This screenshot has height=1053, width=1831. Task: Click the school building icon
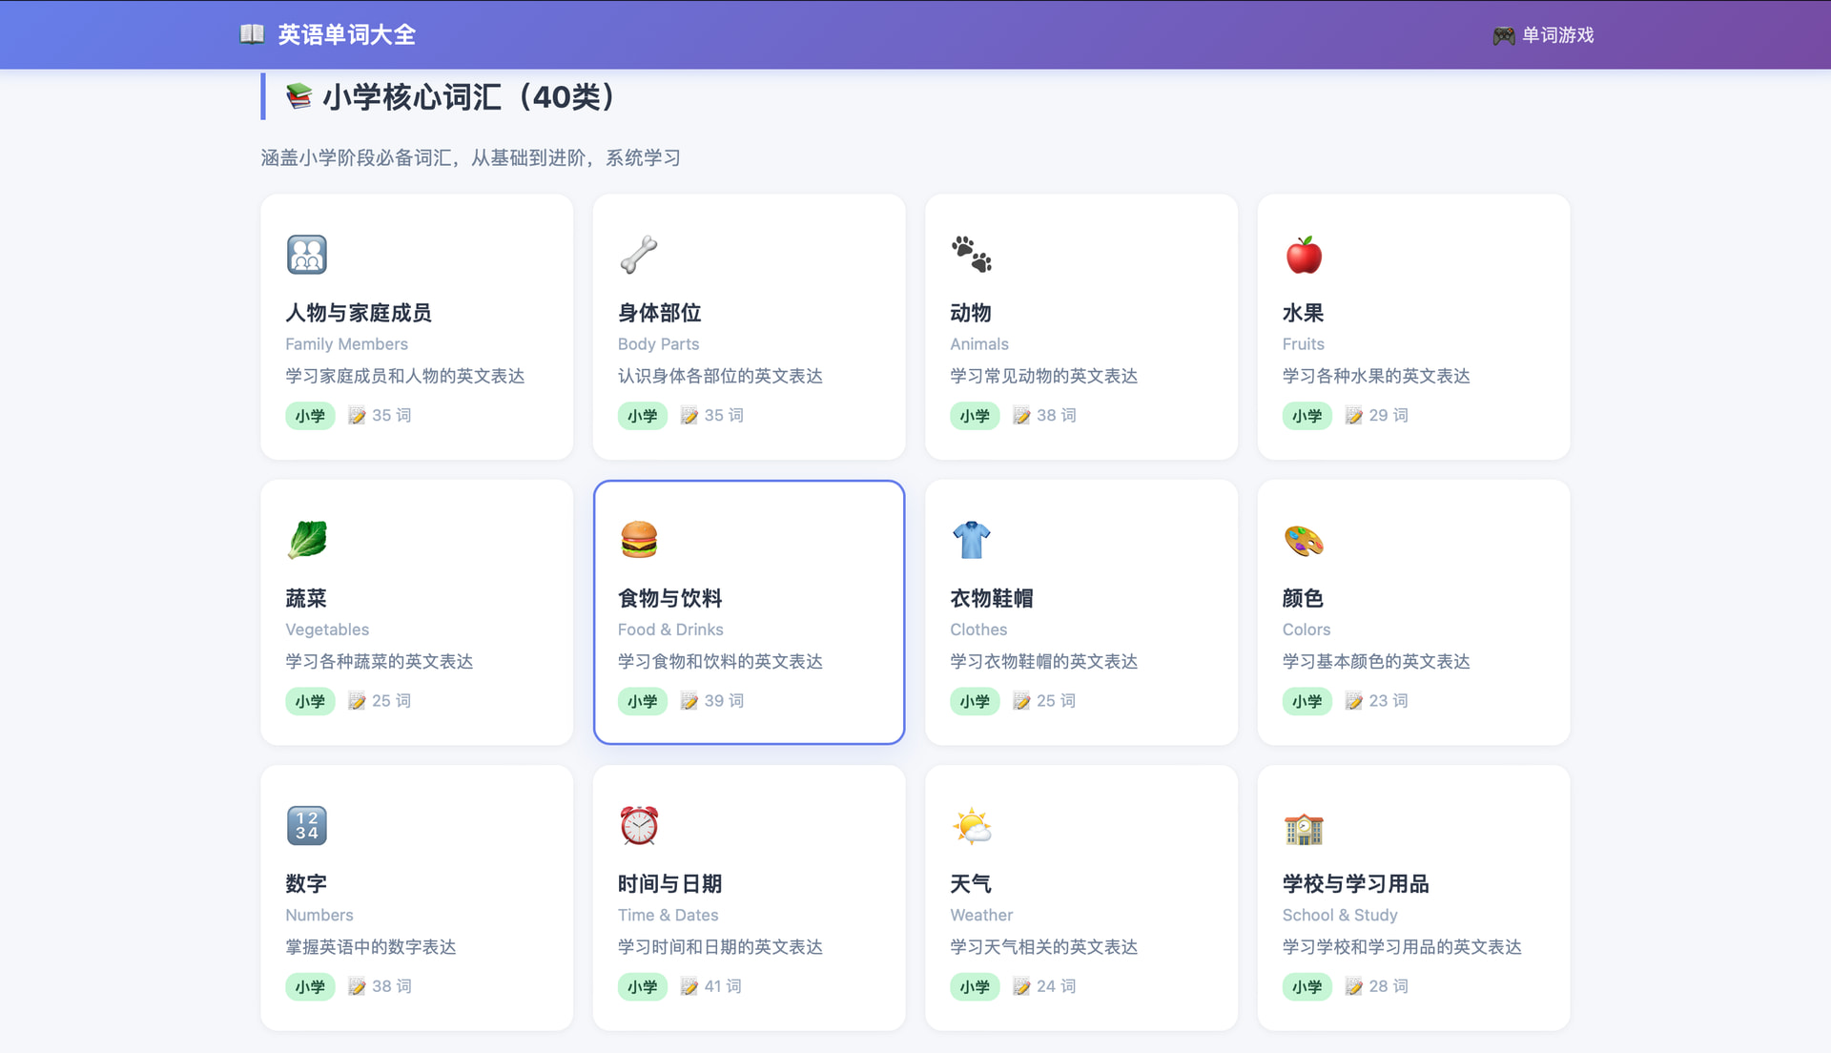1304,829
